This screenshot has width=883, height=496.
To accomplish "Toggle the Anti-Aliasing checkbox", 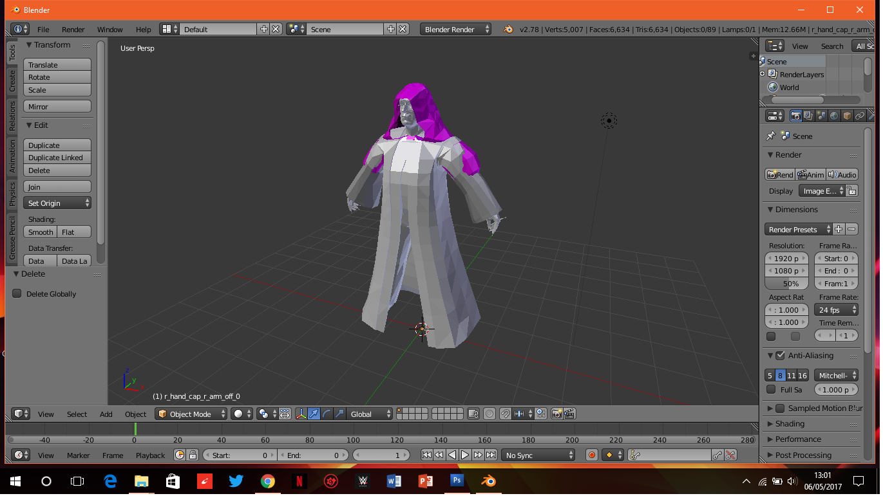I will [x=780, y=356].
